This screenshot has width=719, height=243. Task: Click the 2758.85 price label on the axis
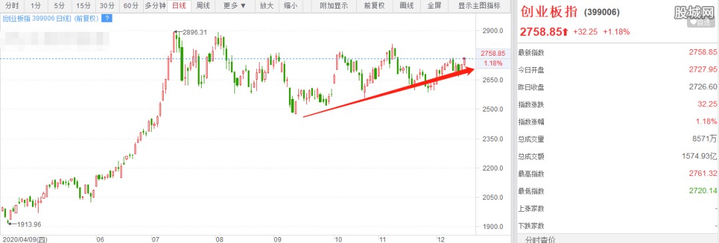coord(493,53)
